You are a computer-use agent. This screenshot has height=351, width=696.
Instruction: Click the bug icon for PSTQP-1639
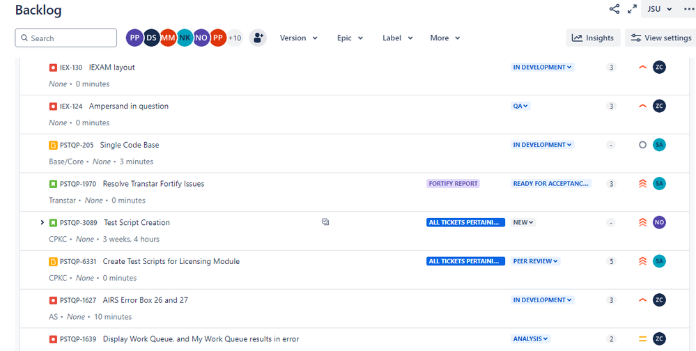(53, 339)
